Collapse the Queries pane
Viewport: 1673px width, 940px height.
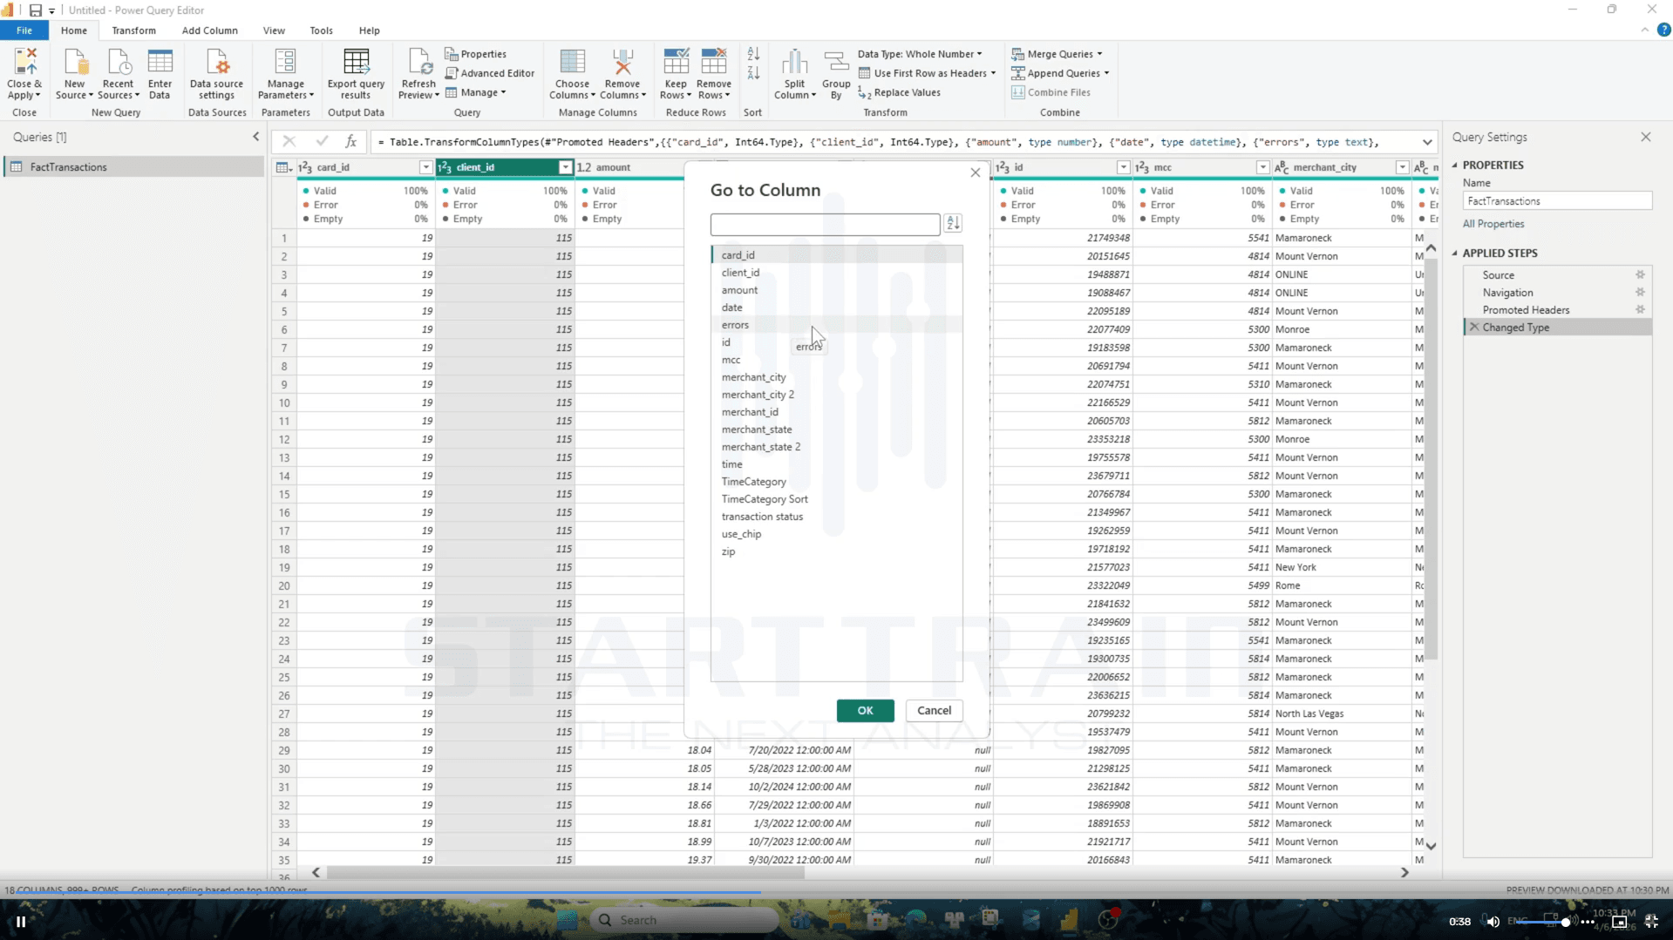[x=255, y=137]
